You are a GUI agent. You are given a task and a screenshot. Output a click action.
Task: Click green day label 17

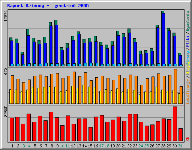point(101,146)
